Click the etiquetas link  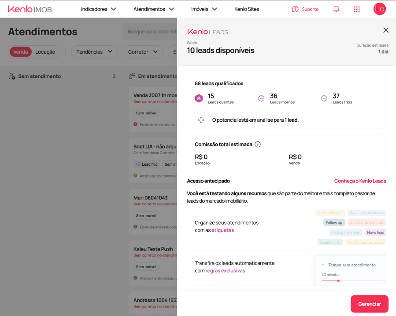223,230
